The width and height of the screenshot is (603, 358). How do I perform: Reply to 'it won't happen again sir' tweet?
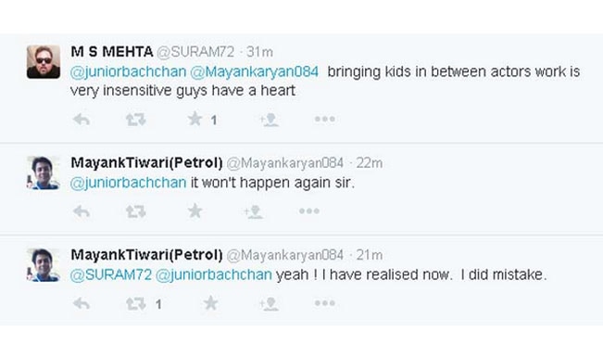(x=82, y=211)
